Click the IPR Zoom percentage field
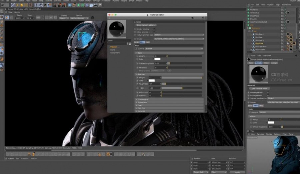The width and height of the screenshot is (300, 174). [30, 18]
